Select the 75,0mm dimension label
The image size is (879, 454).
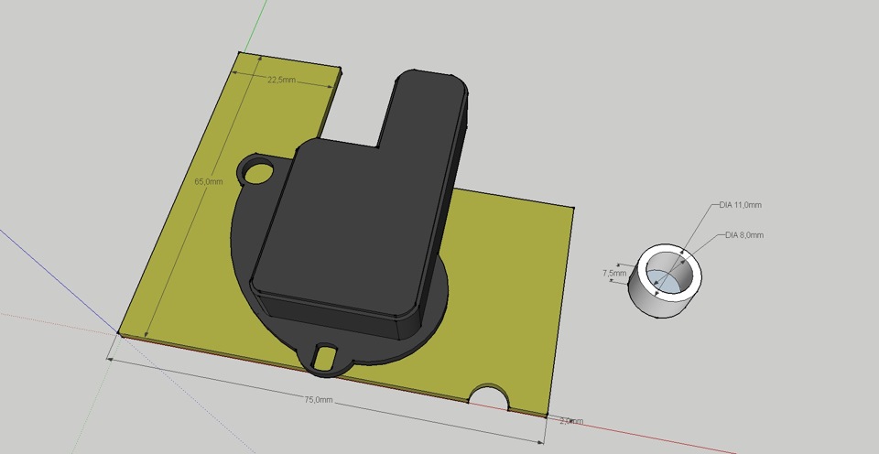point(319,400)
